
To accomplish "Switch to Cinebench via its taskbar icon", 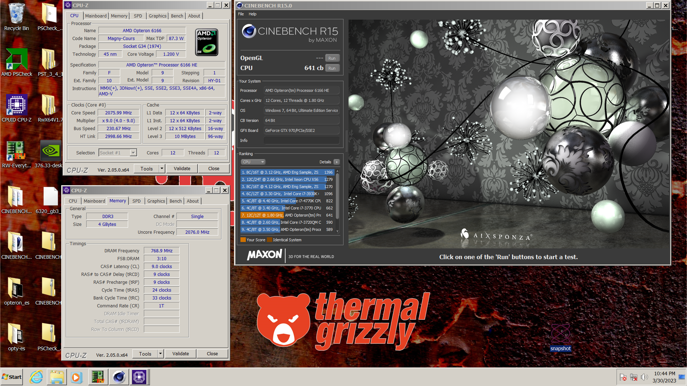I will pos(118,377).
